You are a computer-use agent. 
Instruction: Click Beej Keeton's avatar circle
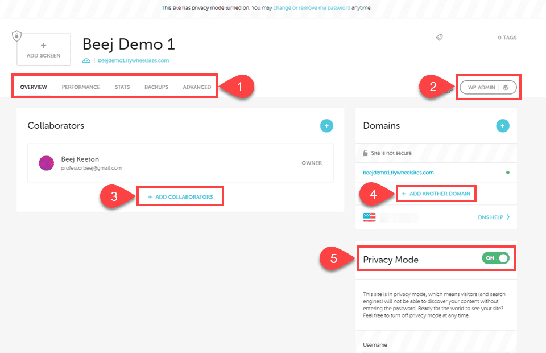click(x=46, y=163)
